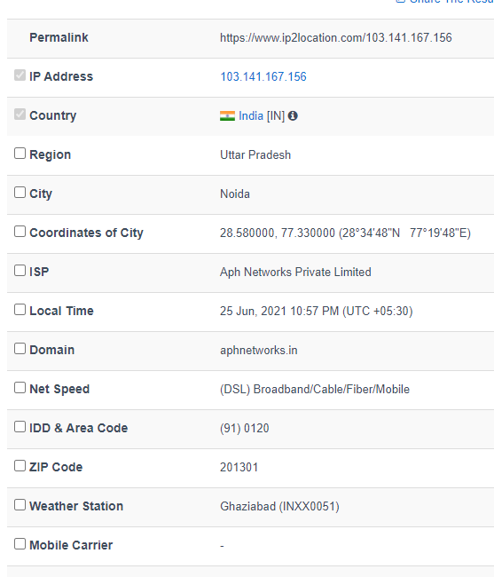Open the 103.141.167.156 IP address link
Screen dimensions: 494x577
click(x=263, y=76)
